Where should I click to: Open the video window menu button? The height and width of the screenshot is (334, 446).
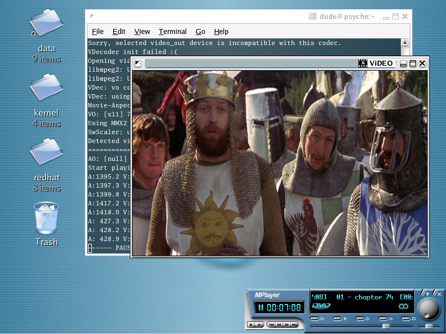pos(138,63)
